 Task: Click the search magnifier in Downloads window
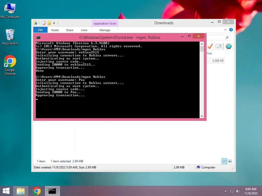[227, 38]
